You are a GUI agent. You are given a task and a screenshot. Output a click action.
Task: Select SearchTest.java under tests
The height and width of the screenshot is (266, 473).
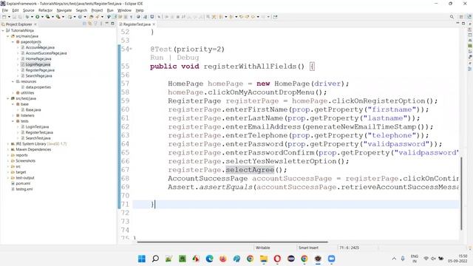point(38,138)
